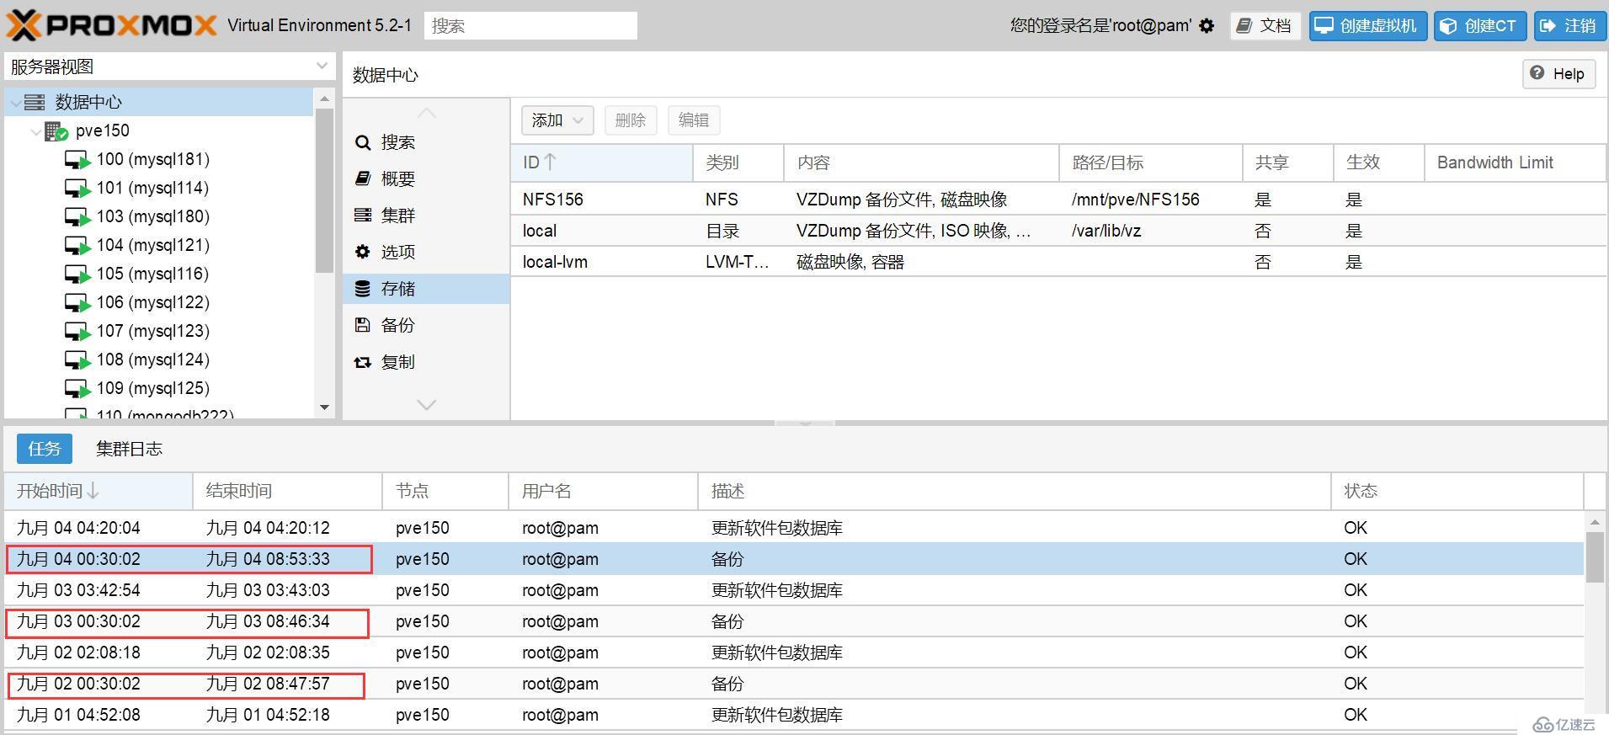The image size is (1609, 735).
Task: Click the pve150 node server icon
Action: (x=56, y=131)
